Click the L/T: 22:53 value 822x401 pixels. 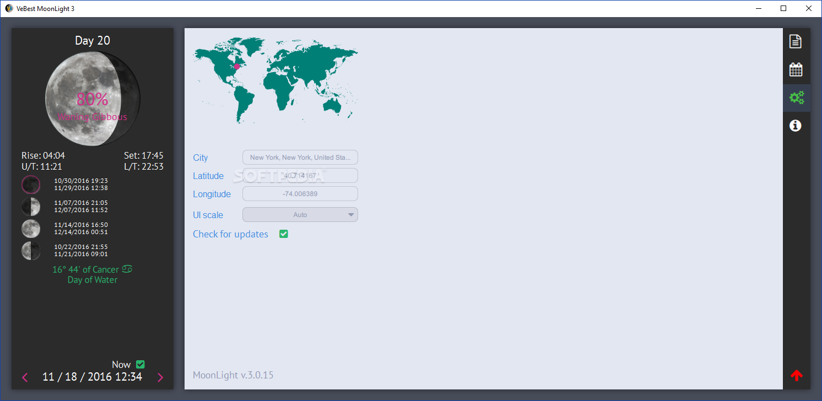[x=144, y=166]
